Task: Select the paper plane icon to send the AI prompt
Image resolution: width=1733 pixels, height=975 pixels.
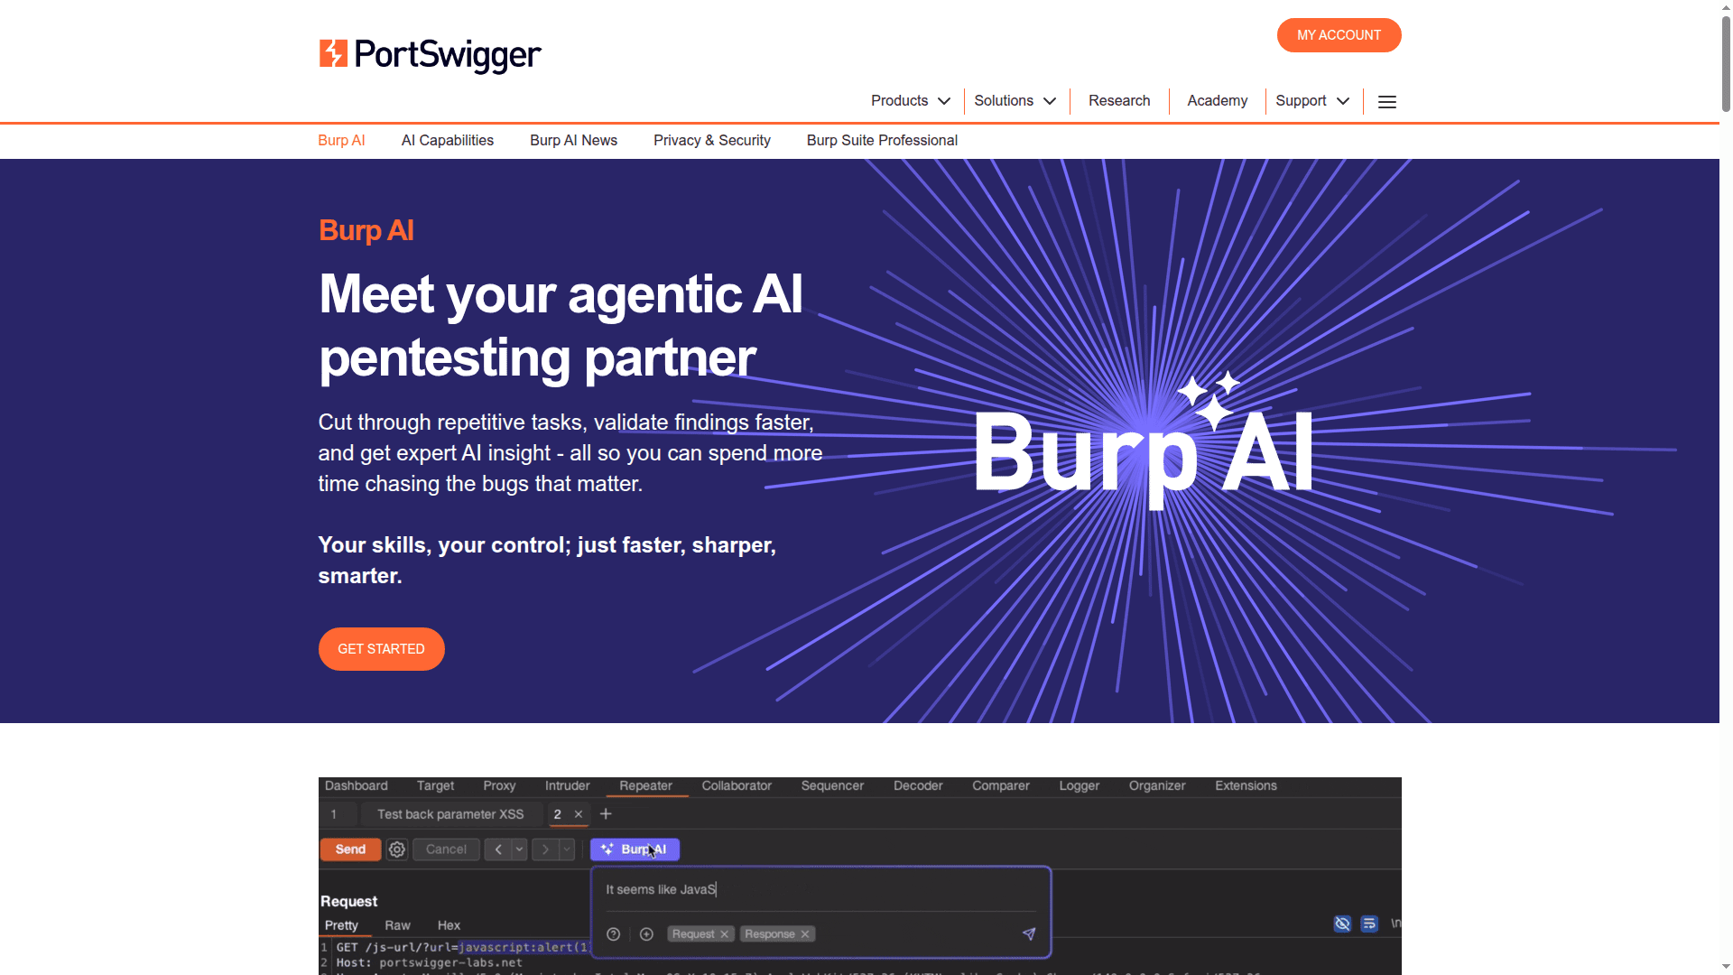Action: point(1029,934)
